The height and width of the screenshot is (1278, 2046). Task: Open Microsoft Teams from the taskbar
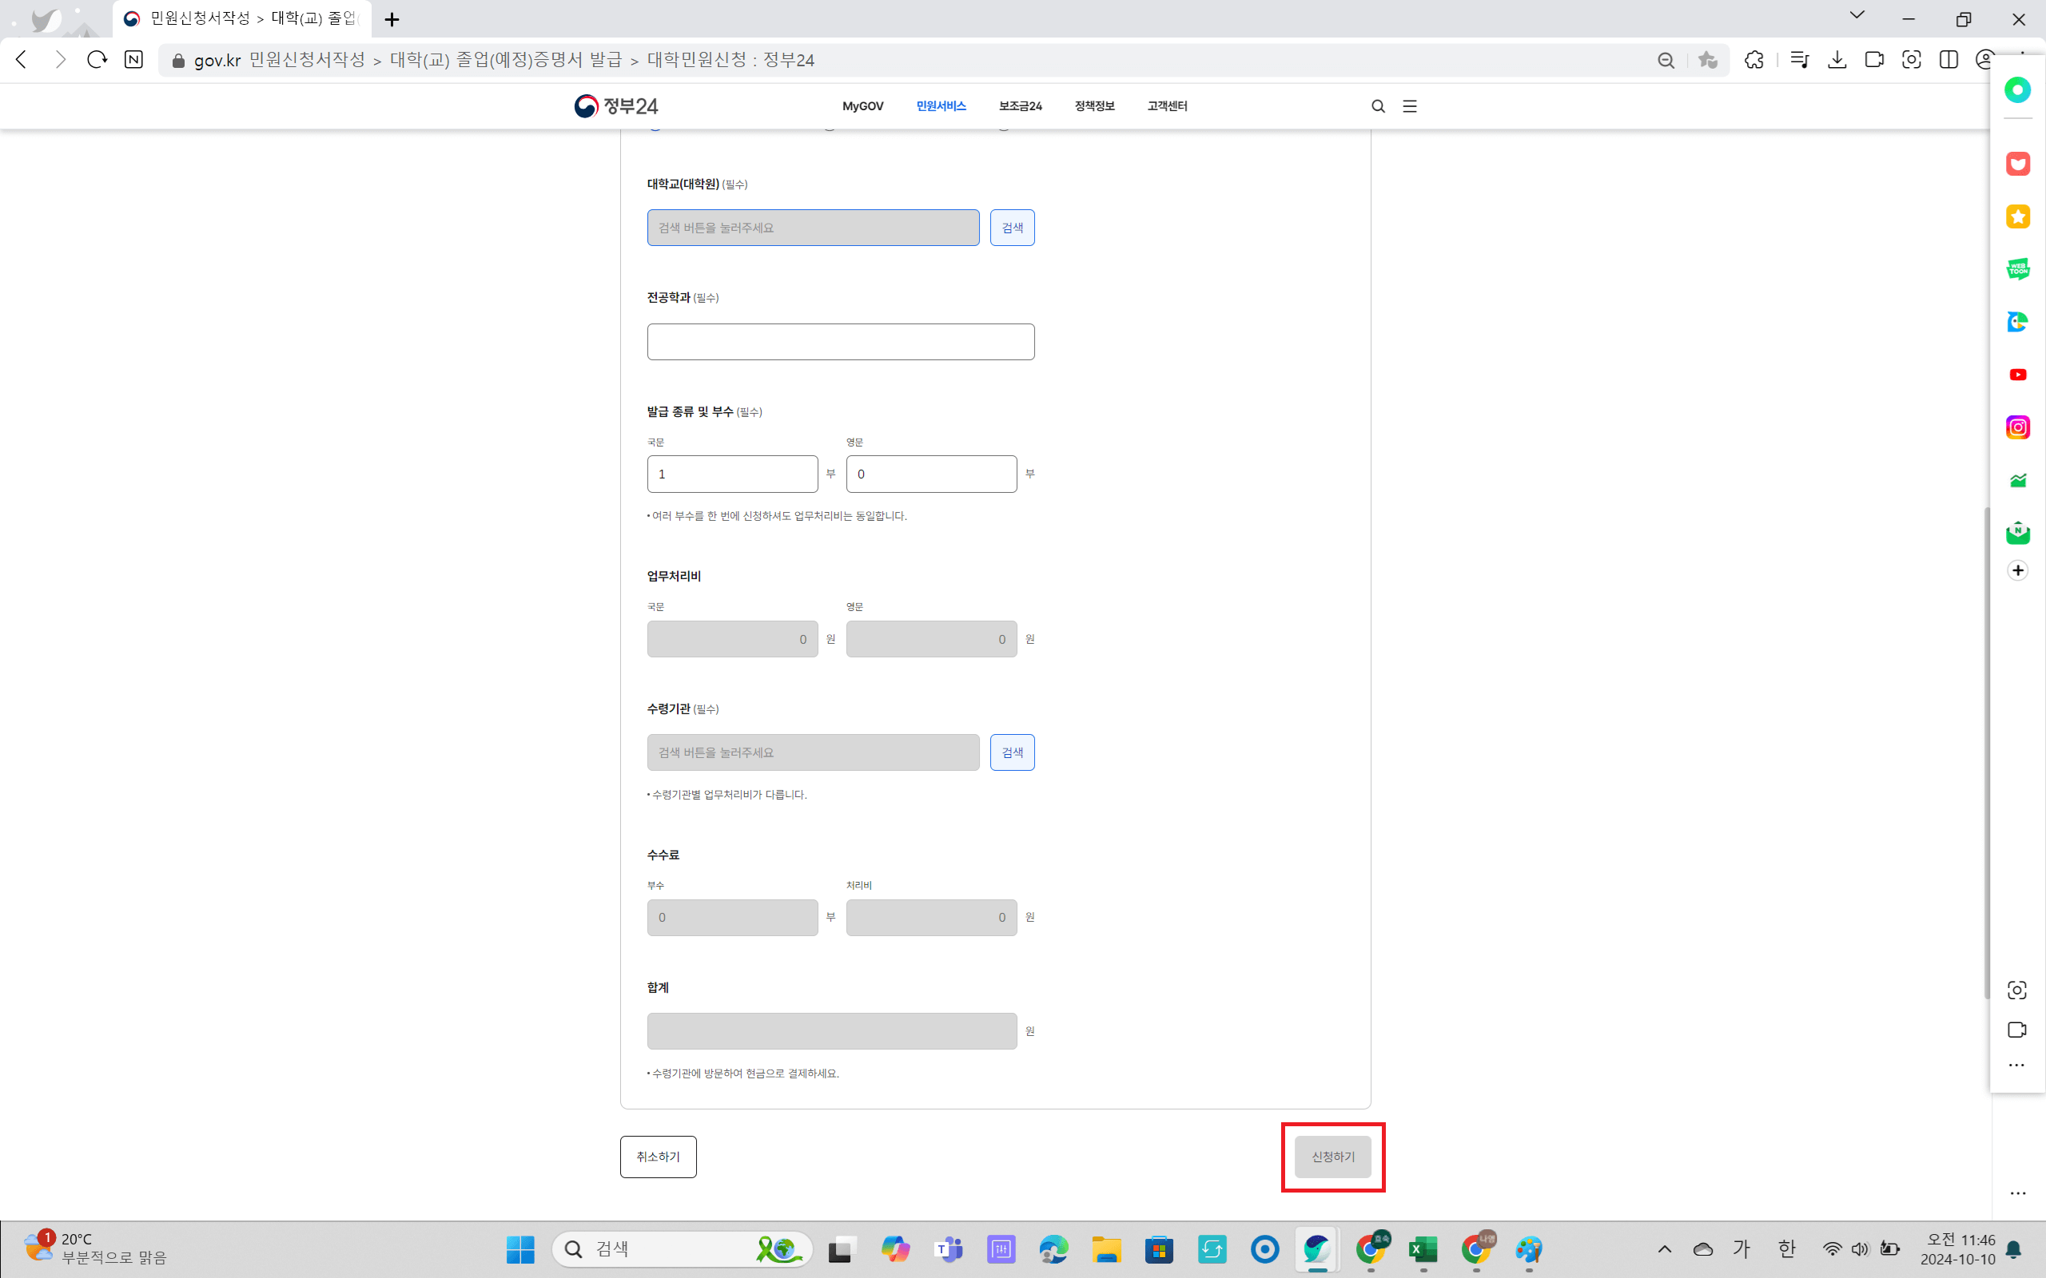pos(949,1248)
